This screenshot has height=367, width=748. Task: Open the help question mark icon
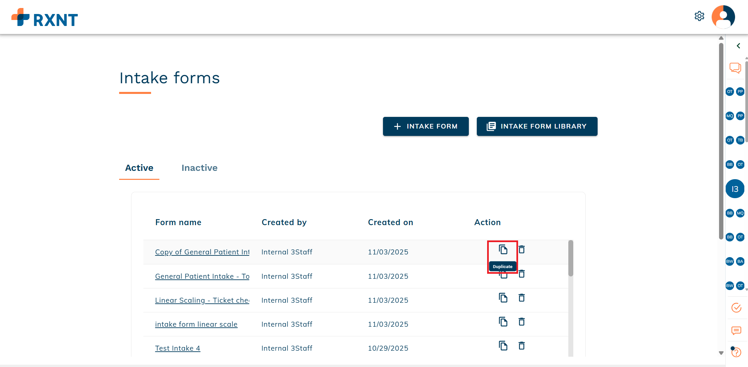coord(736,352)
